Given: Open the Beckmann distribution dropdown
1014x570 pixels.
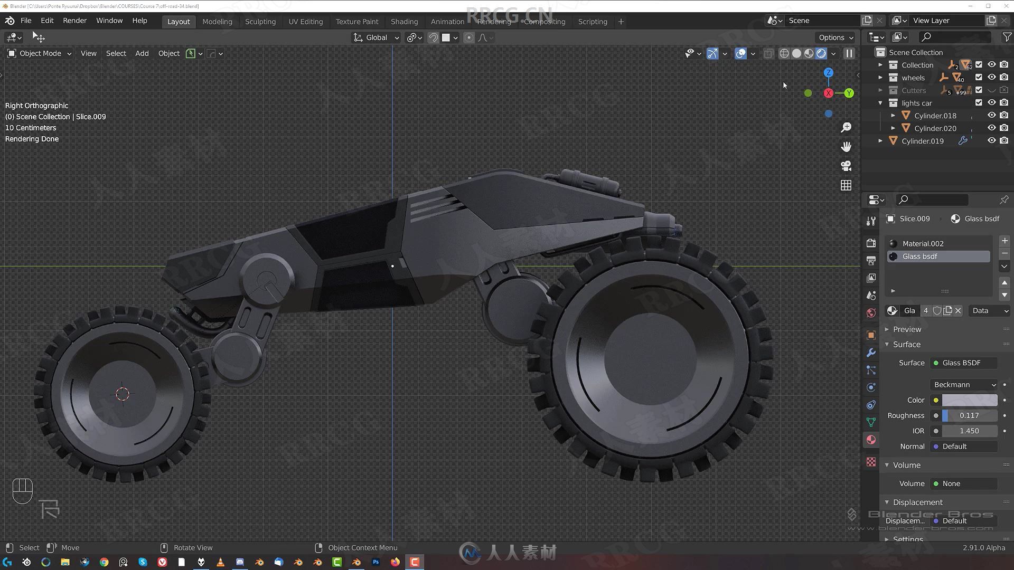Looking at the screenshot, I should (964, 385).
